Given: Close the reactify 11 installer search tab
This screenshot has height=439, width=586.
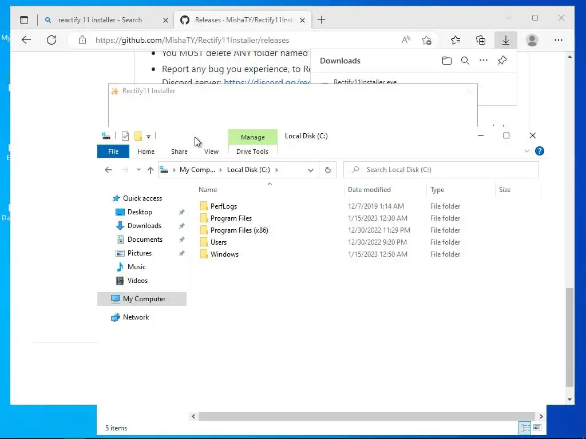Looking at the screenshot, I should [165, 20].
